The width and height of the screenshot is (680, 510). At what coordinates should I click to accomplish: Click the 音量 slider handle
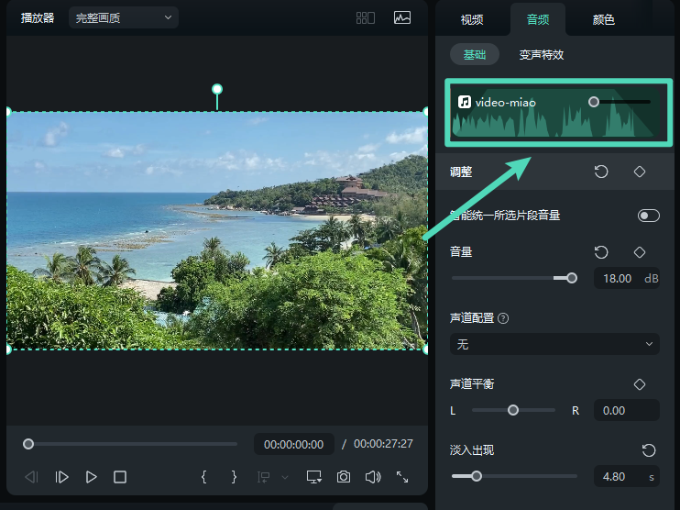[x=572, y=278]
